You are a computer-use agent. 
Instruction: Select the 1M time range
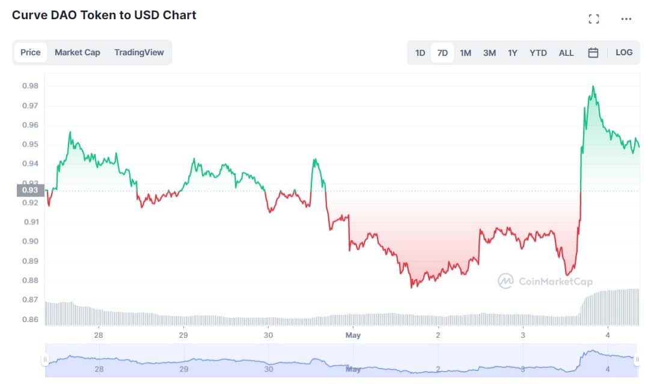pos(465,53)
